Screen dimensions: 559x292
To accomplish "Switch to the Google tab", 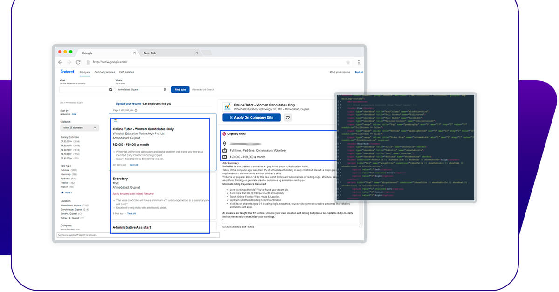I will tap(107, 53).
